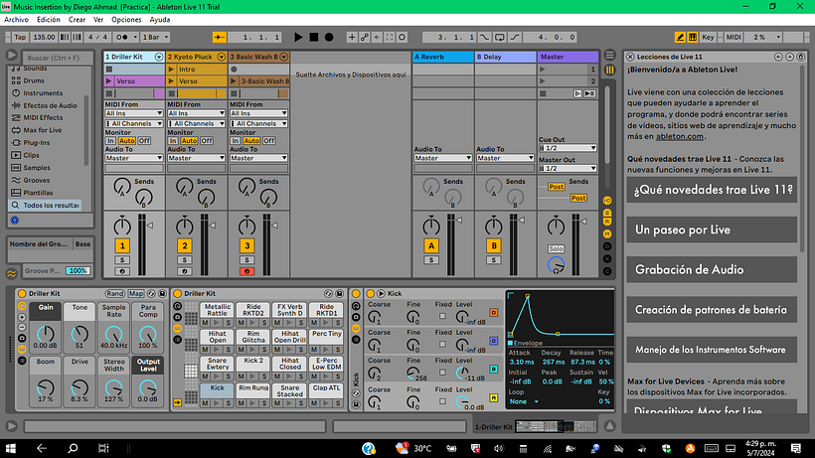815x458 pixels.
Task: Start playback with the Play button
Action: pyautogui.click(x=298, y=37)
